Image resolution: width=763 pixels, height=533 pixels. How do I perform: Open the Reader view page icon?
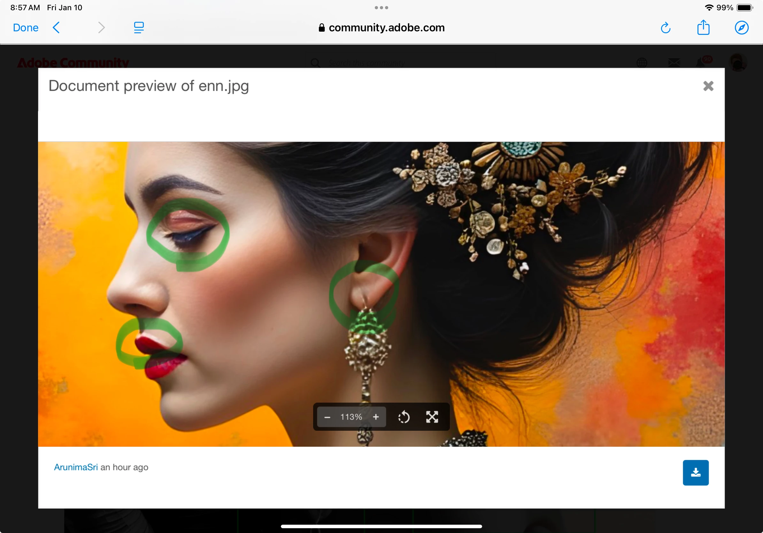(x=139, y=27)
